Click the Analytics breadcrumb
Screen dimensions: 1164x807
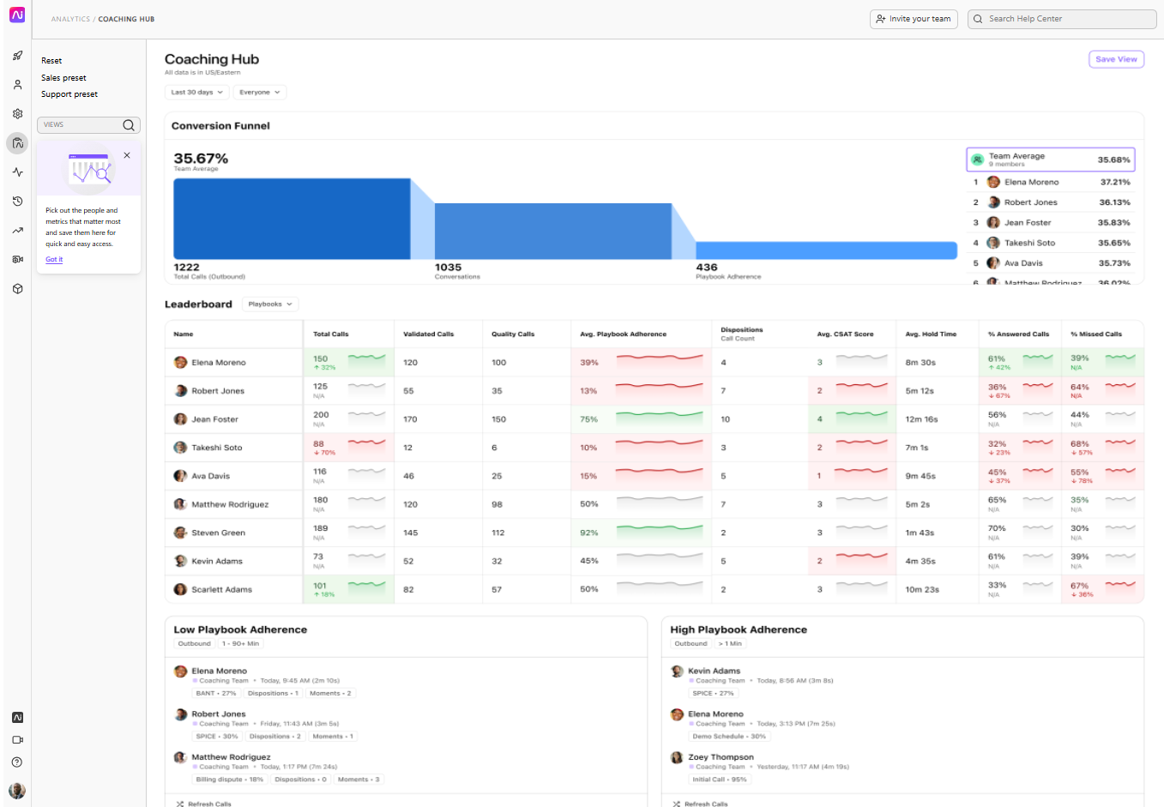pyautogui.click(x=70, y=19)
